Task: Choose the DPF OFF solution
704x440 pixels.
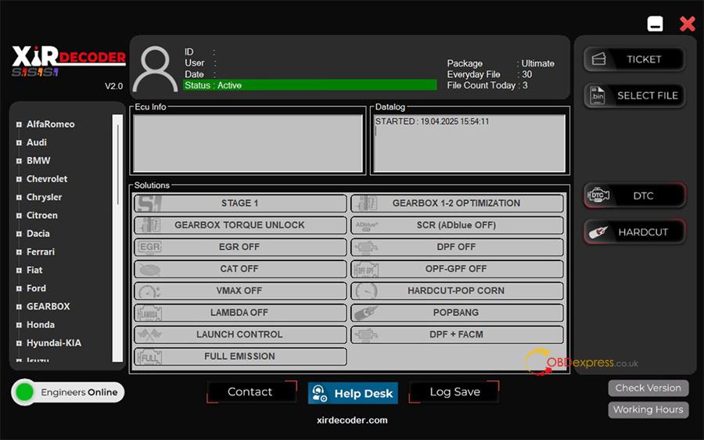Action: [457, 247]
